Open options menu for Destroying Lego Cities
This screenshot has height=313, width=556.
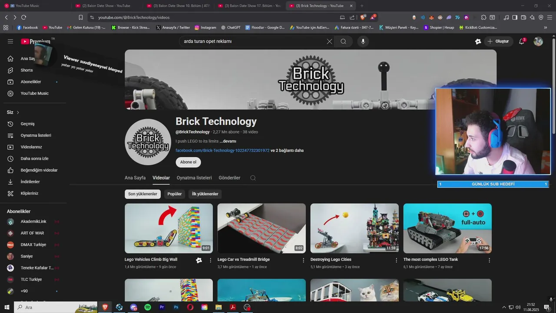click(396, 260)
